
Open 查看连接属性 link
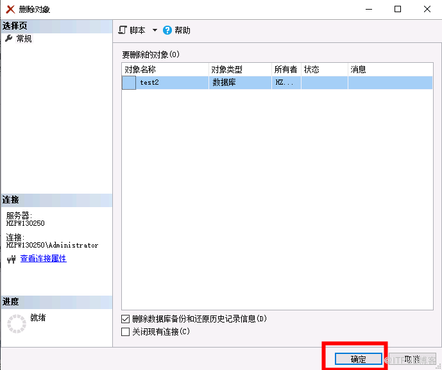(44, 258)
